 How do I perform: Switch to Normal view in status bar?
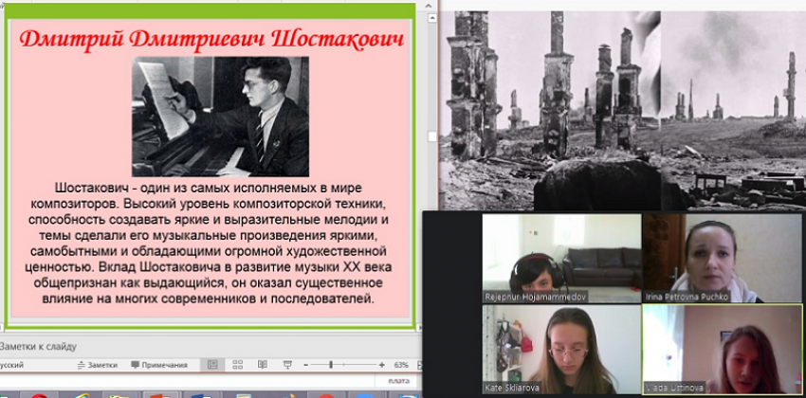coord(212,365)
